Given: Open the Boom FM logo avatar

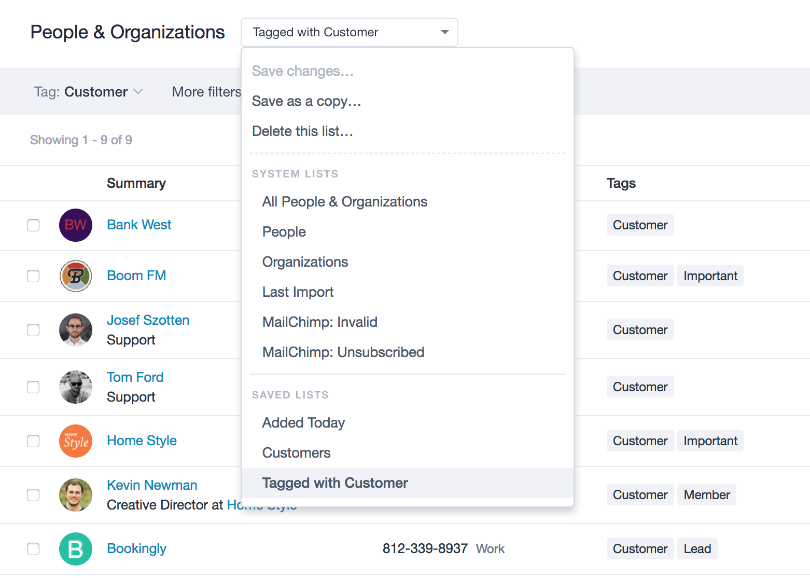Looking at the screenshot, I should click(x=76, y=276).
